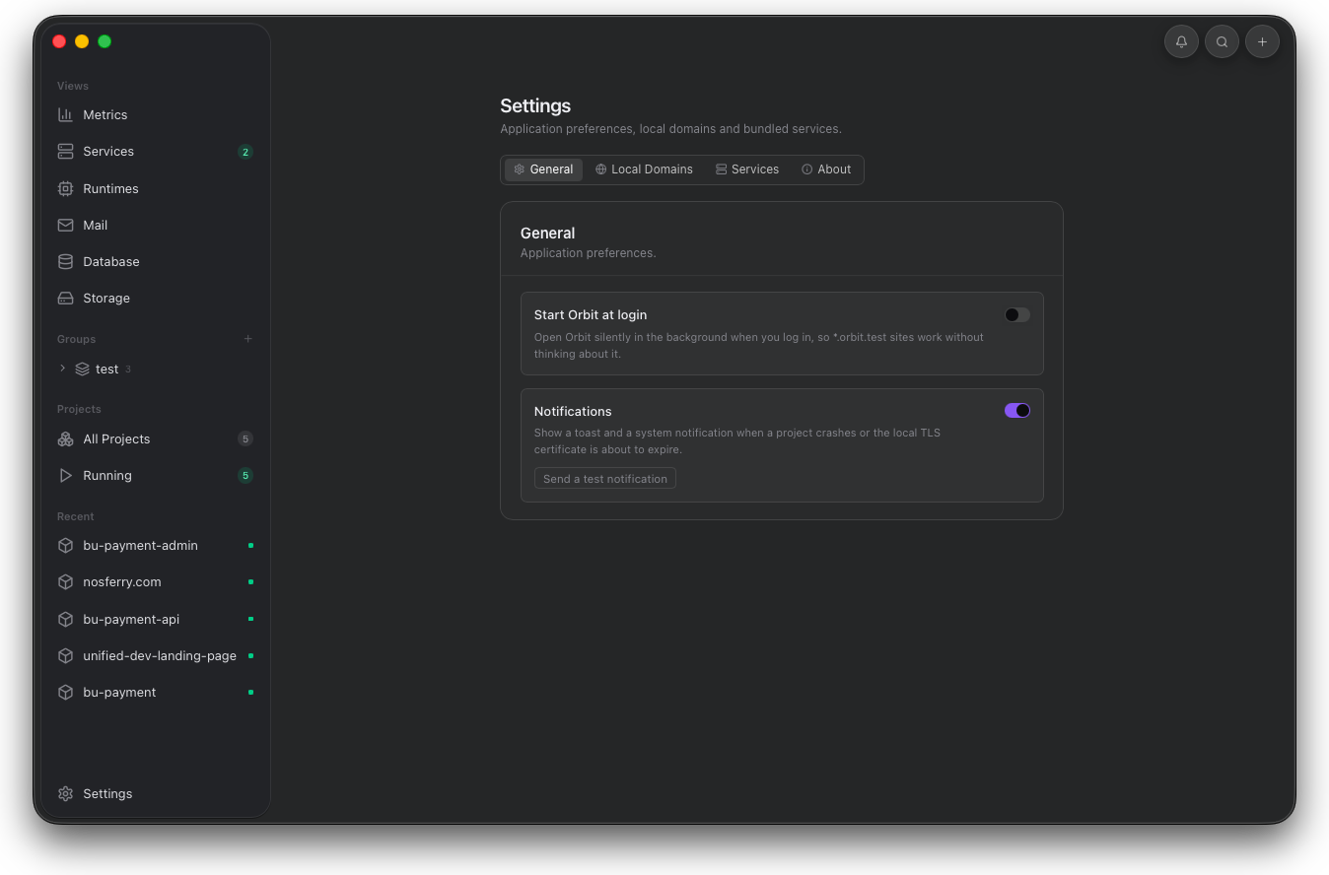Click the bu-payment box icon

pos(65,692)
